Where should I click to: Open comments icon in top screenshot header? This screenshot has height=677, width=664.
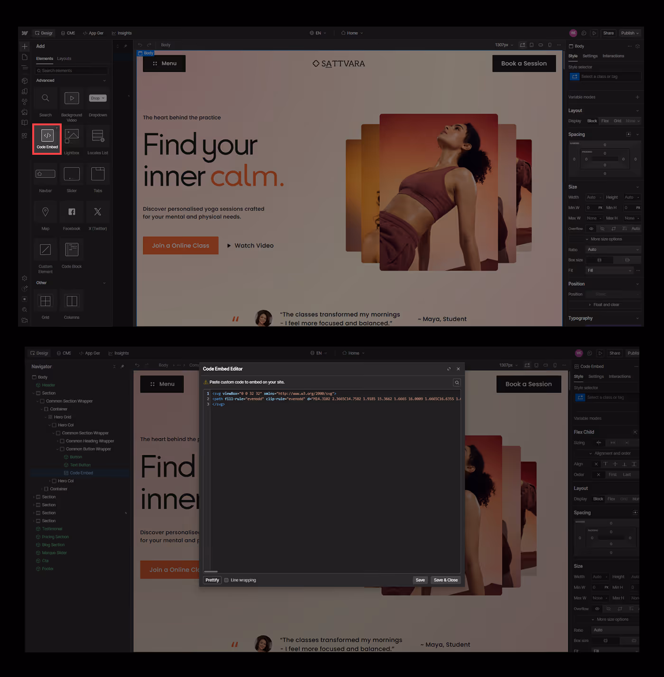[x=584, y=33]
